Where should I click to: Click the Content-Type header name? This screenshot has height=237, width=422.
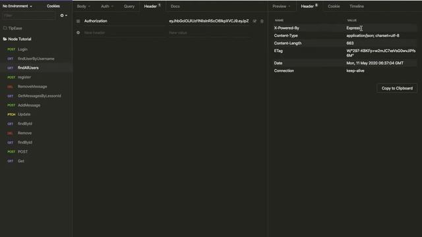coord(286,36)
